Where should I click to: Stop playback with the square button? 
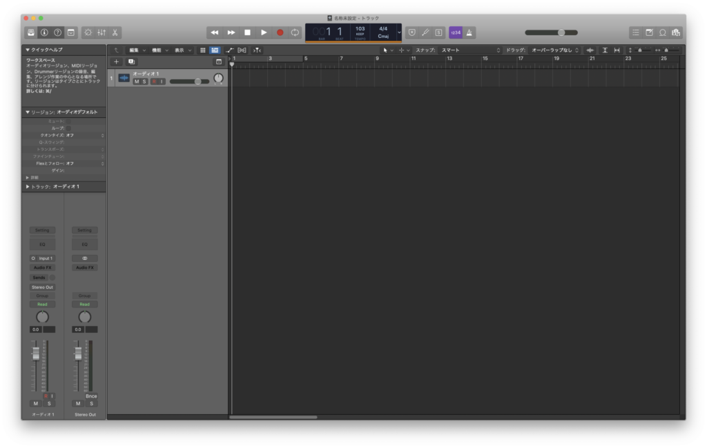pyautogui.click(x=247, y=32)
